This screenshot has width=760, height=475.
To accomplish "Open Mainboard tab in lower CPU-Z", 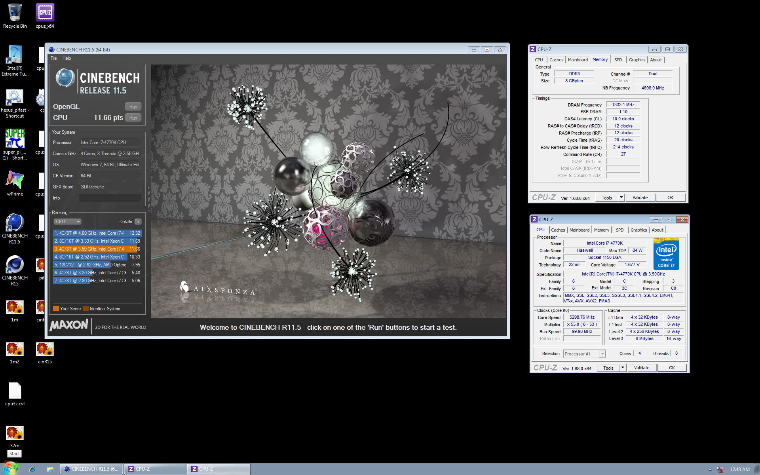I will [579, 230].
